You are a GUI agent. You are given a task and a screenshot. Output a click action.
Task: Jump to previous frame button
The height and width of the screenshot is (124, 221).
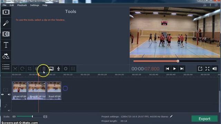pyautogui.click(x=167, y=69)
